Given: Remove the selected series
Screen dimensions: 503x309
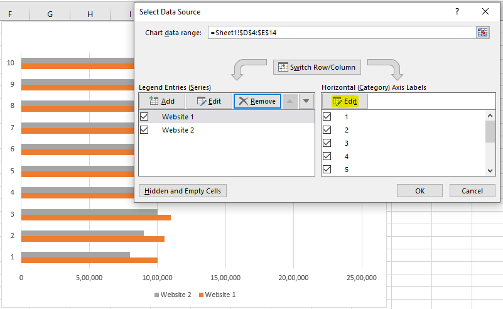Looking at the screenshot, I should tap(257, 101).
